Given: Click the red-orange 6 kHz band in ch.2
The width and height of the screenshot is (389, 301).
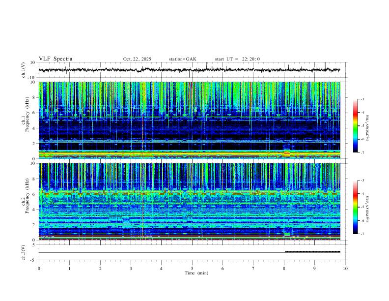Looking at the screenshot, I should (x=189, y=193).
